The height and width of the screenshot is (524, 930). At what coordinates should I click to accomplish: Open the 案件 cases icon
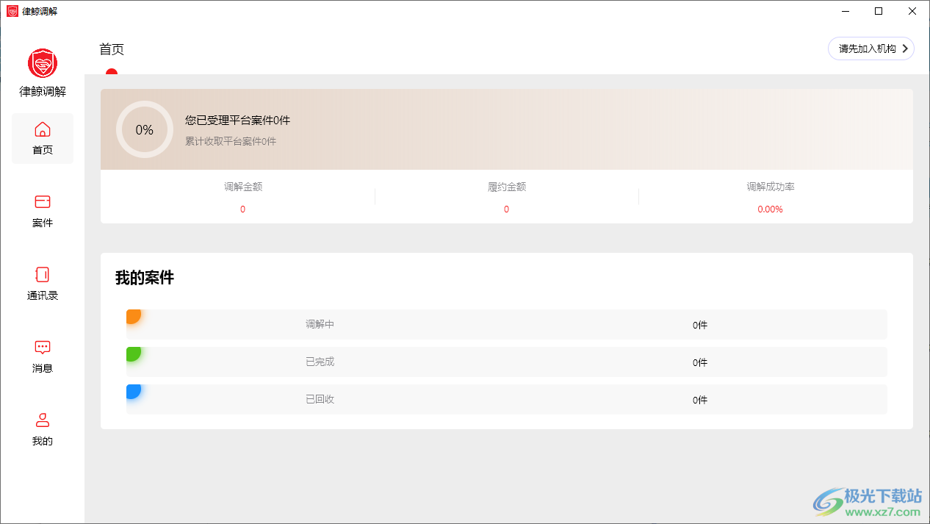[x=43, y=202]
